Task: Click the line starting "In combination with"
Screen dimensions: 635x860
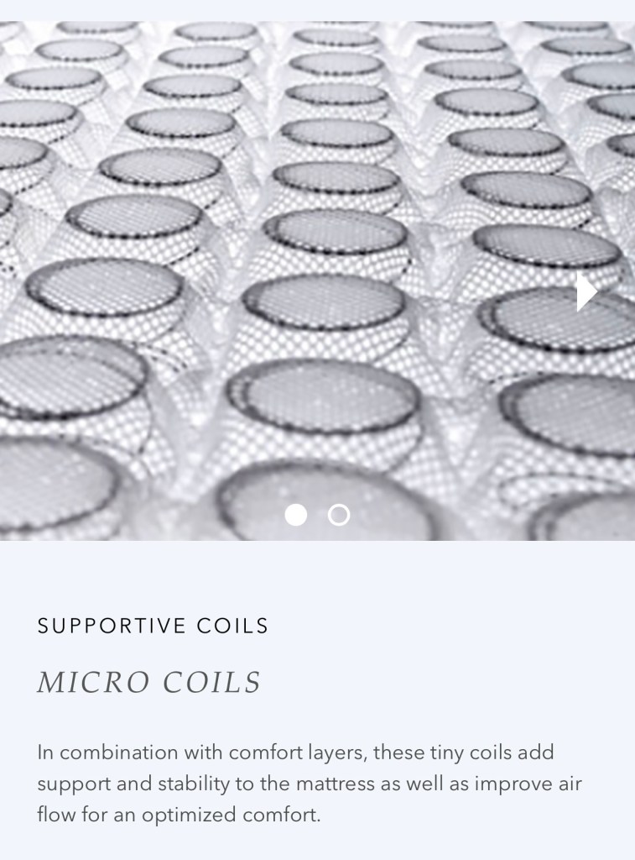Action: pyautogui.click(x=295, y=752)
